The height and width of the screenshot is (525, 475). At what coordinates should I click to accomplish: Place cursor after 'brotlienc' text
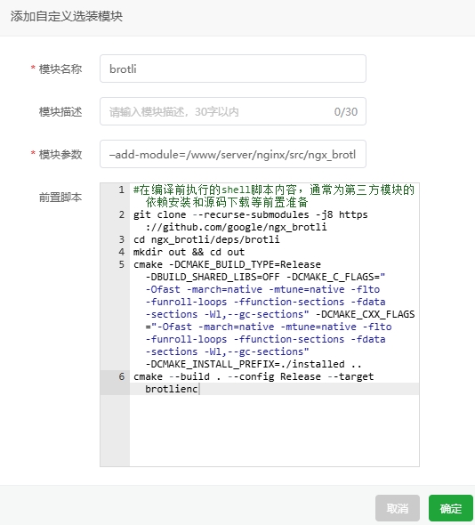(198, 389)
